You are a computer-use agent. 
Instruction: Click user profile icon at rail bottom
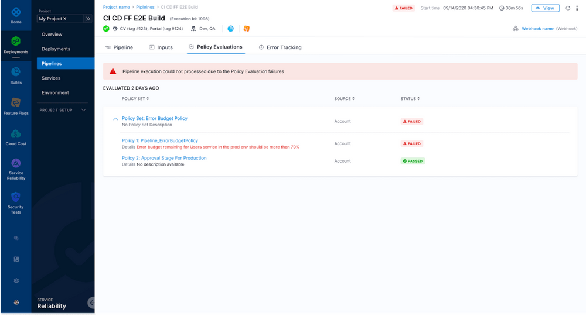click(x=16, y=302)
